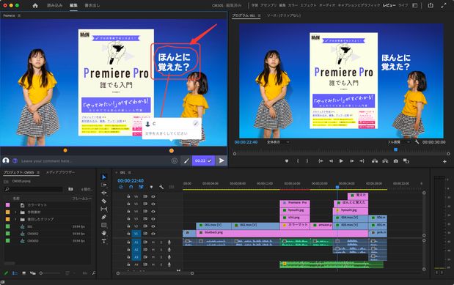Open the drawing brush in Frame.io comment bar
Viewport: 454px width, 285px height.
pyautogui.click(x=186, y=160)
